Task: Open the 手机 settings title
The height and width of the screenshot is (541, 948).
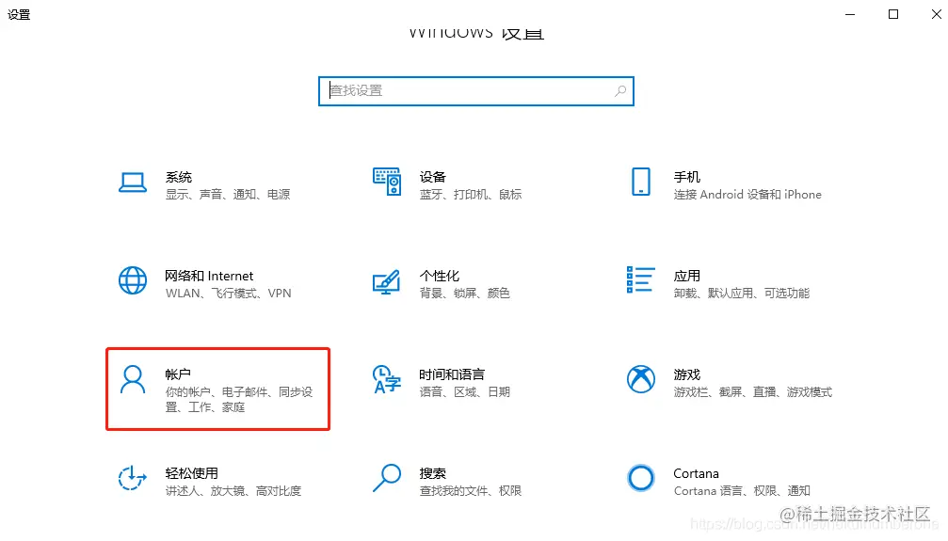Action: coord(687,177)
